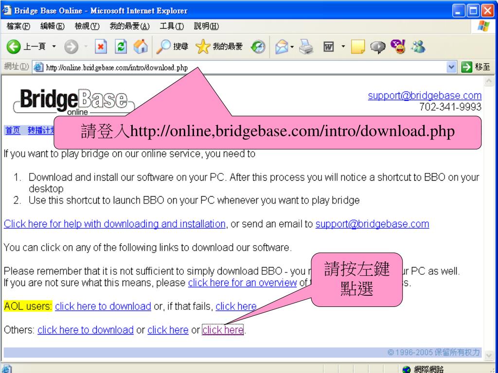
Task: Click the Print icon in the toolbar
Action: pyautogui.click(x=306, y=47)
